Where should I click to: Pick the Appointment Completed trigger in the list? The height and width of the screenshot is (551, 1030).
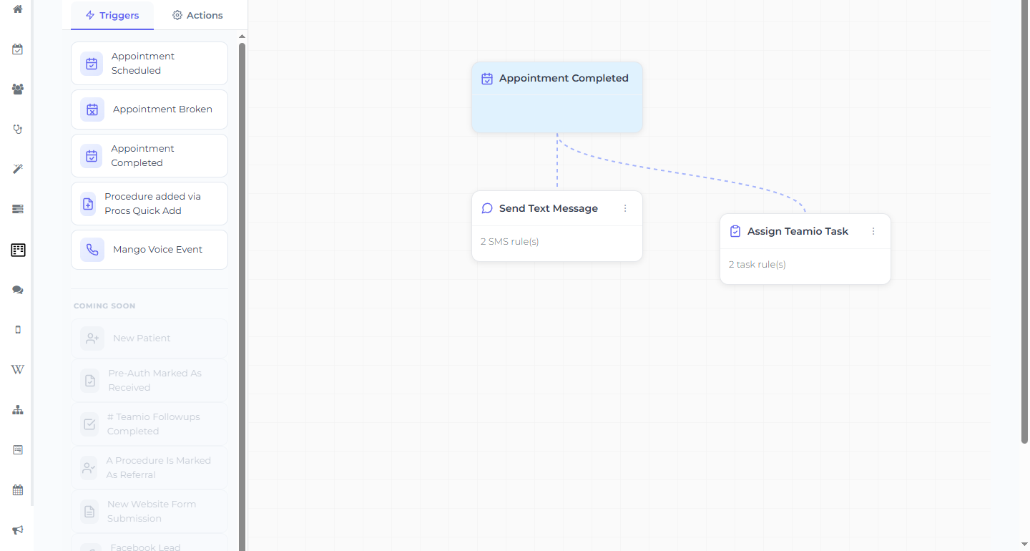pyautogui.click(x=149, y=155)
